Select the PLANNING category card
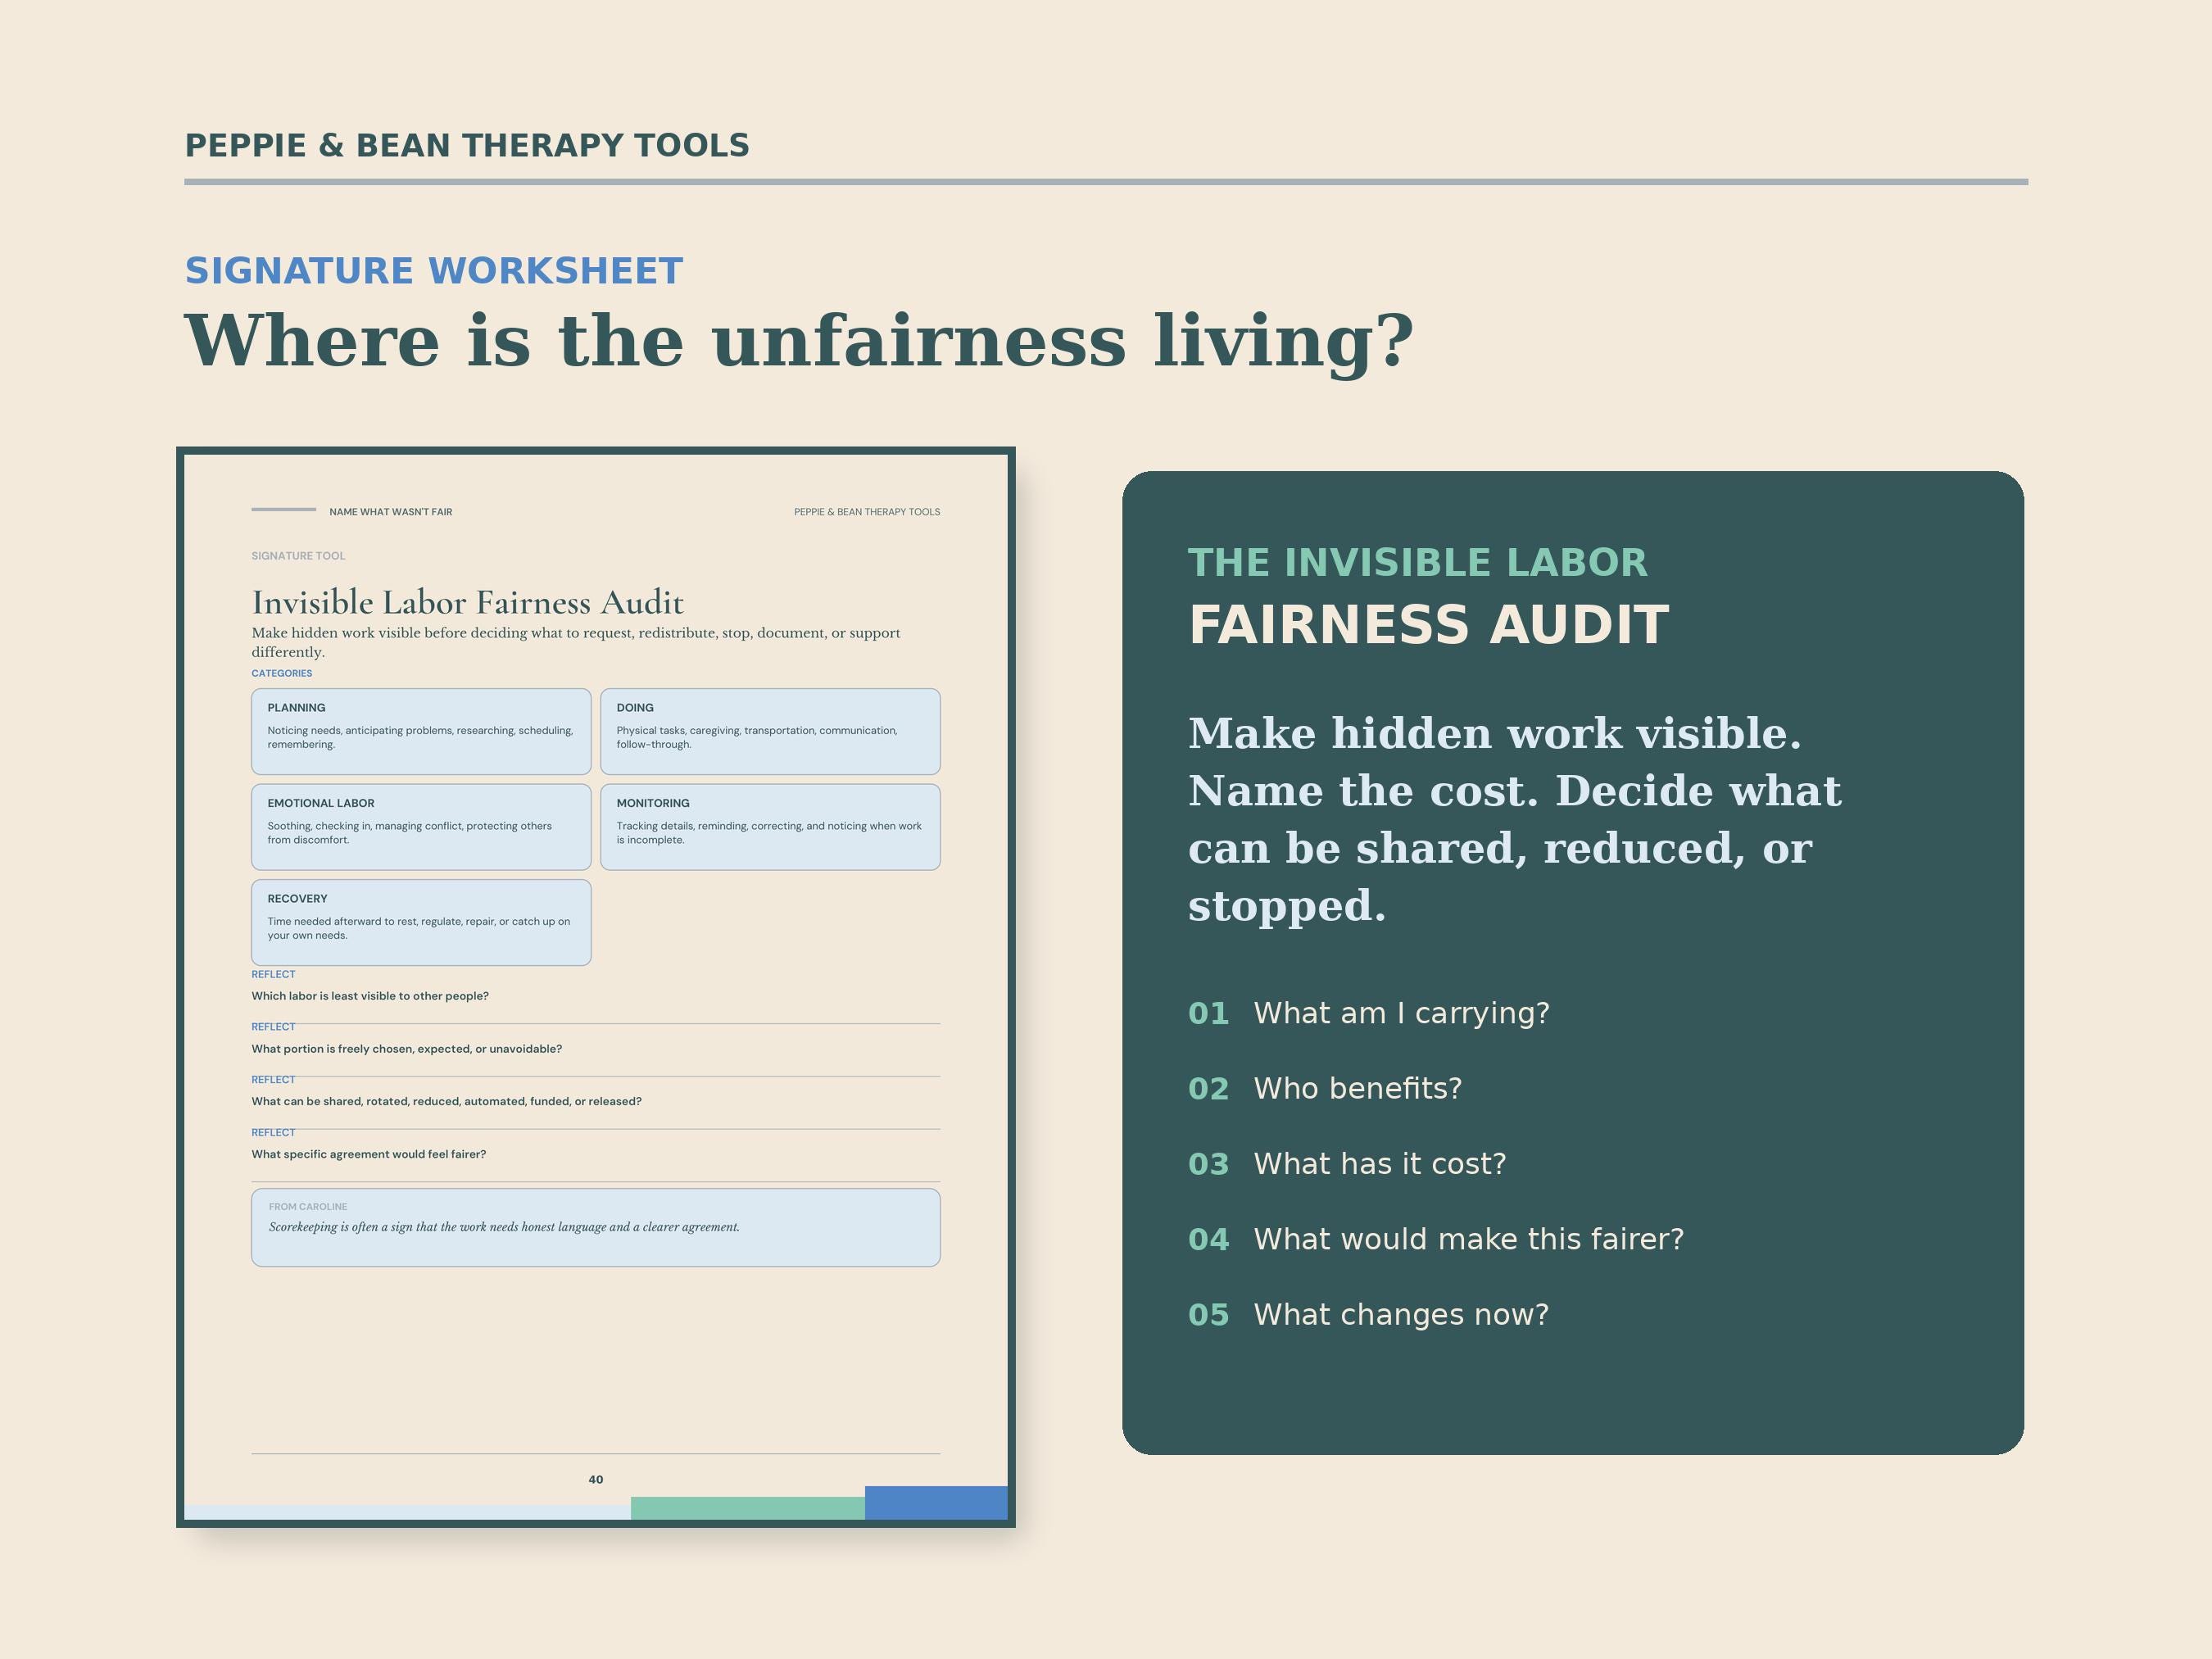 (x=421, y=731)
